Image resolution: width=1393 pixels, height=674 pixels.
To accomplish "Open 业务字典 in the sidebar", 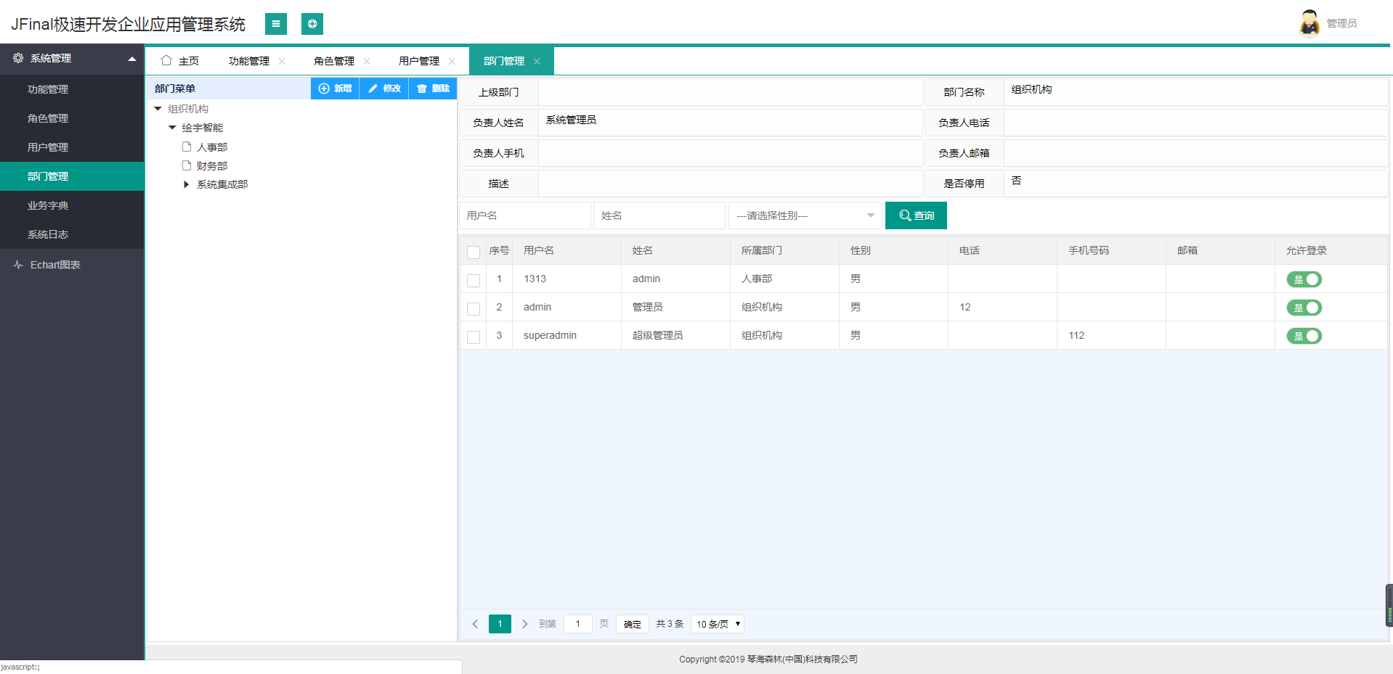I will pos(72,205).
